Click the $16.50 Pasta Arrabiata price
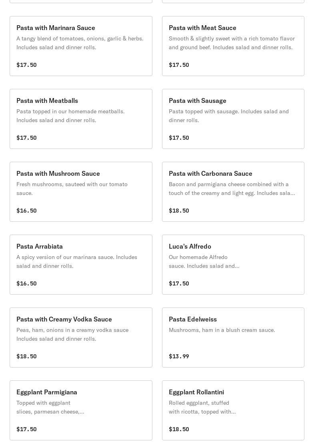 click(26, 283)
